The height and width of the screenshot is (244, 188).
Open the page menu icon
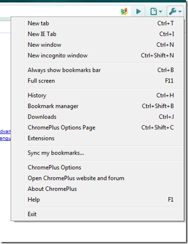(x=156, y=12)
